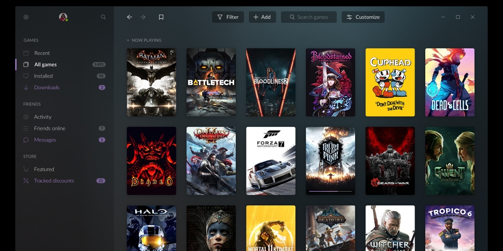Open the Gears of War cover

pyautogui.click(x=390, y=161)
